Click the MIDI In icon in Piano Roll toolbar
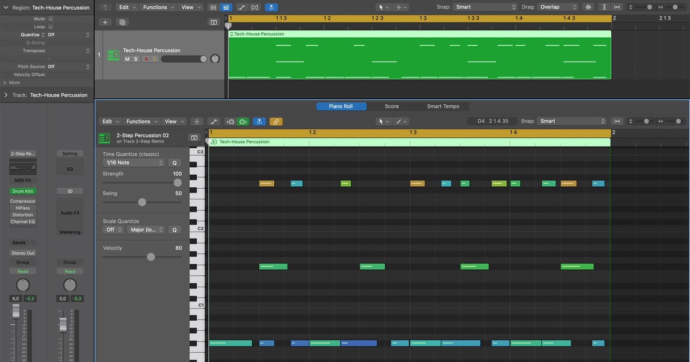The width and height of the screenshot is (690, 362). click(x=231, y=121)
